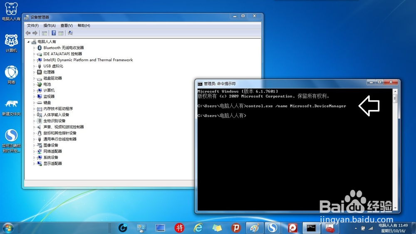Expand the Intel(R) Dynamic Platform node

pos(34,60)
